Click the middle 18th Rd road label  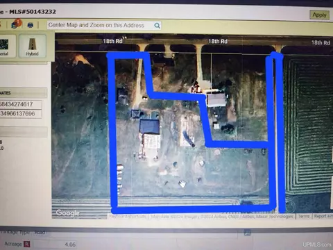coord(218,42)
